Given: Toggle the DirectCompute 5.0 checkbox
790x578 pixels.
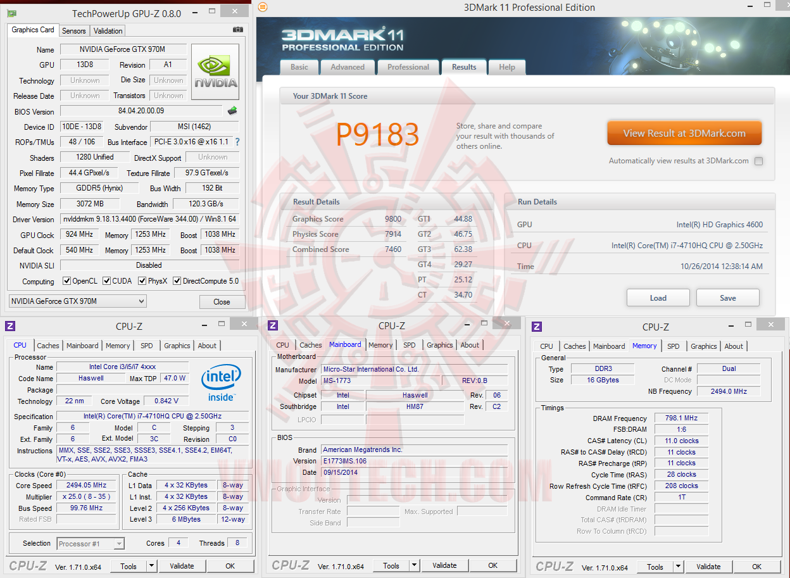Looking at the screenshot, I should point(177,281).
